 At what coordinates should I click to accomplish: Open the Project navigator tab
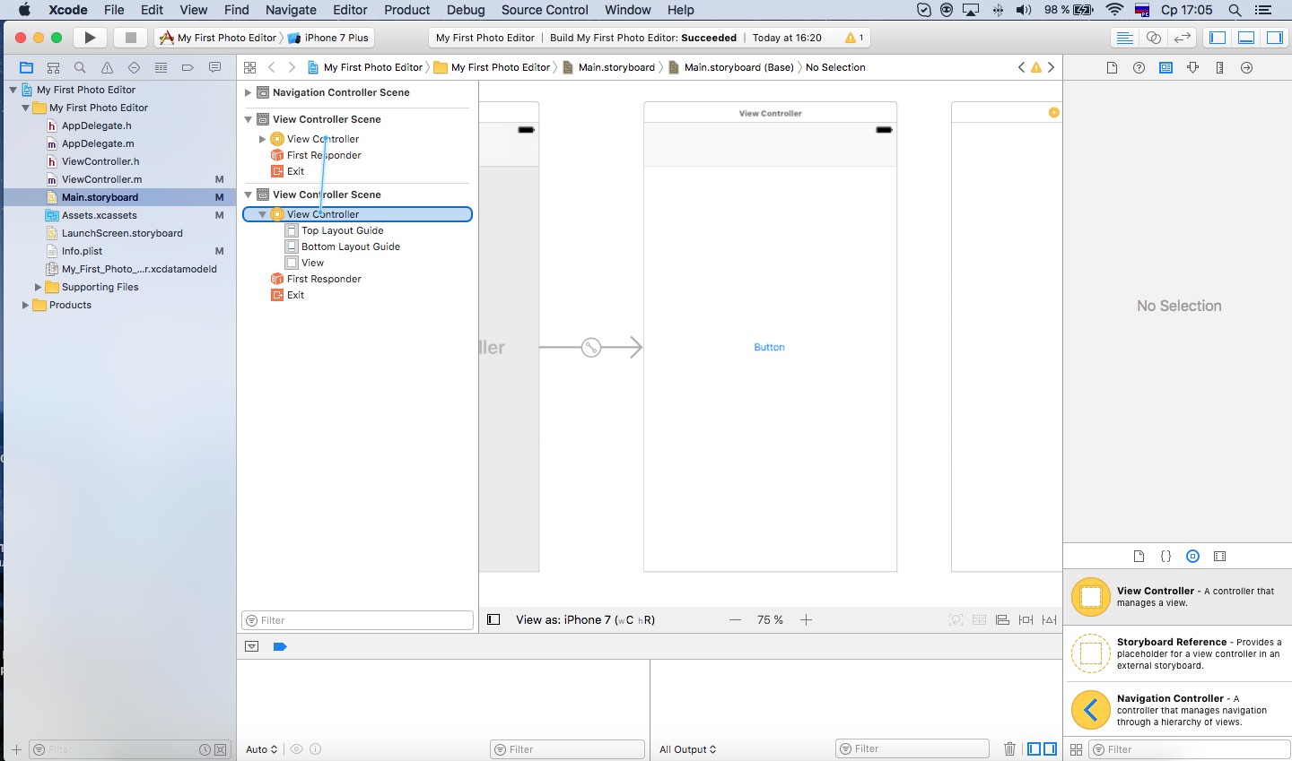click(26, 67)
